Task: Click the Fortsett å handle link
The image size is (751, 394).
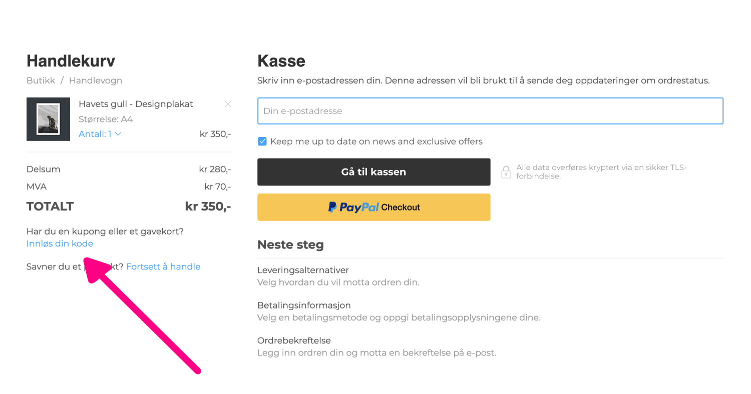Action: [x=163, y=266]
